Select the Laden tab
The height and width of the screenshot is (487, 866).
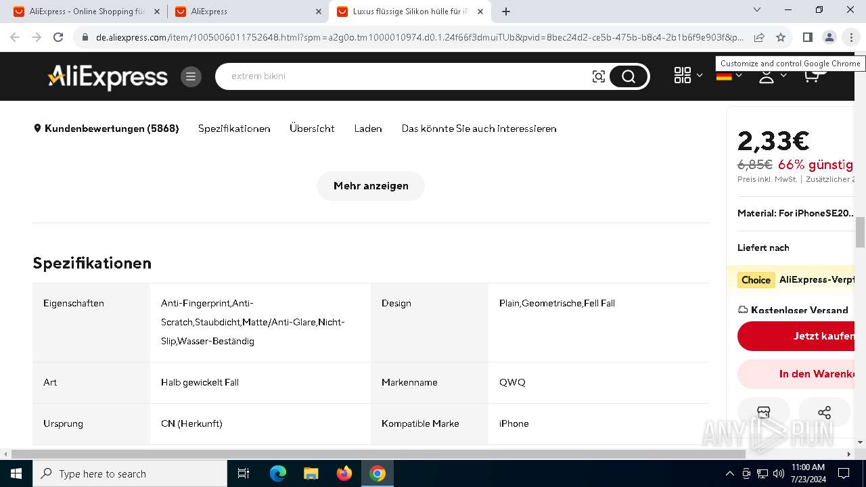click(x=368, y=129)
